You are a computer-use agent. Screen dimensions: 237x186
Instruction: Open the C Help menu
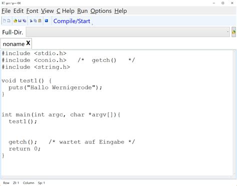(x=65, y=11)
